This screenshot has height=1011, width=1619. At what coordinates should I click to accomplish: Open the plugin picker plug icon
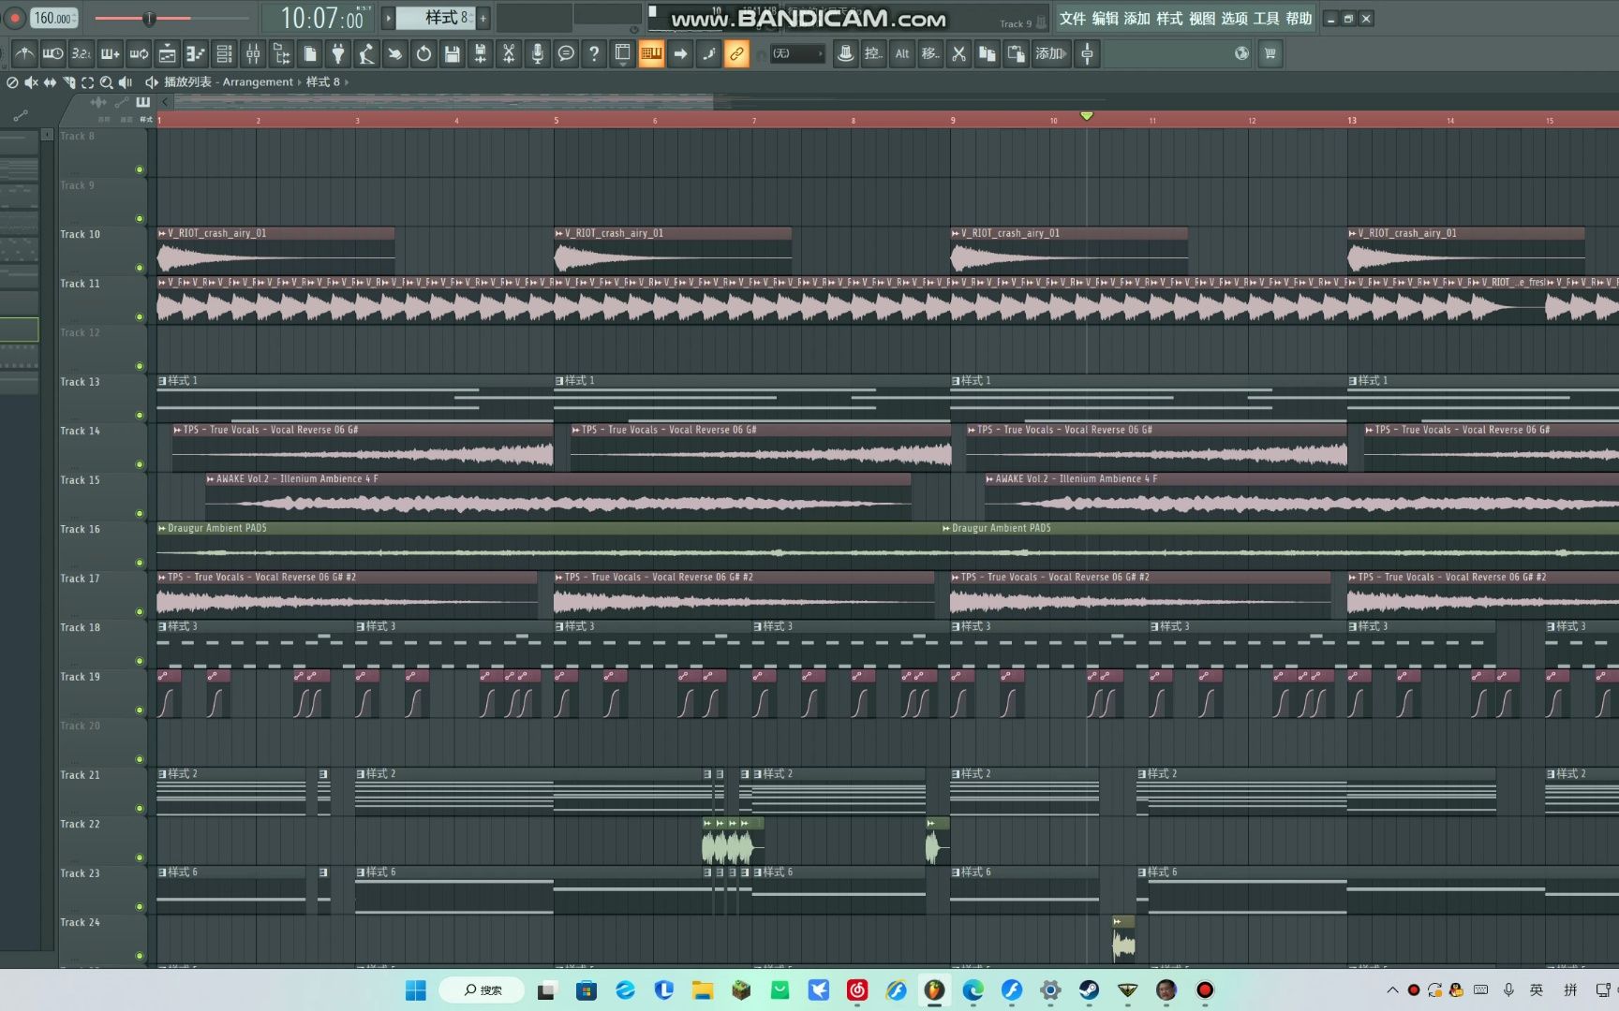(x=338, y=54)
